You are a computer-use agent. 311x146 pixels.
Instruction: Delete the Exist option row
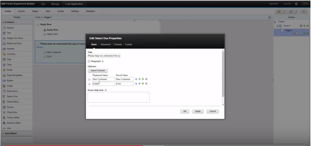146,84
